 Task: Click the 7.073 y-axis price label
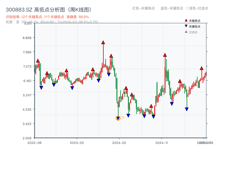[x=28, y=67]
